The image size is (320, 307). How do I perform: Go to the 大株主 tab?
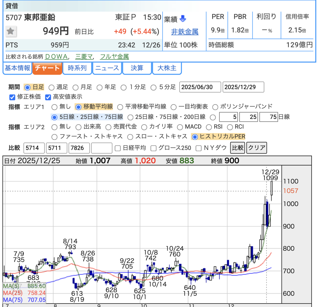167,68
